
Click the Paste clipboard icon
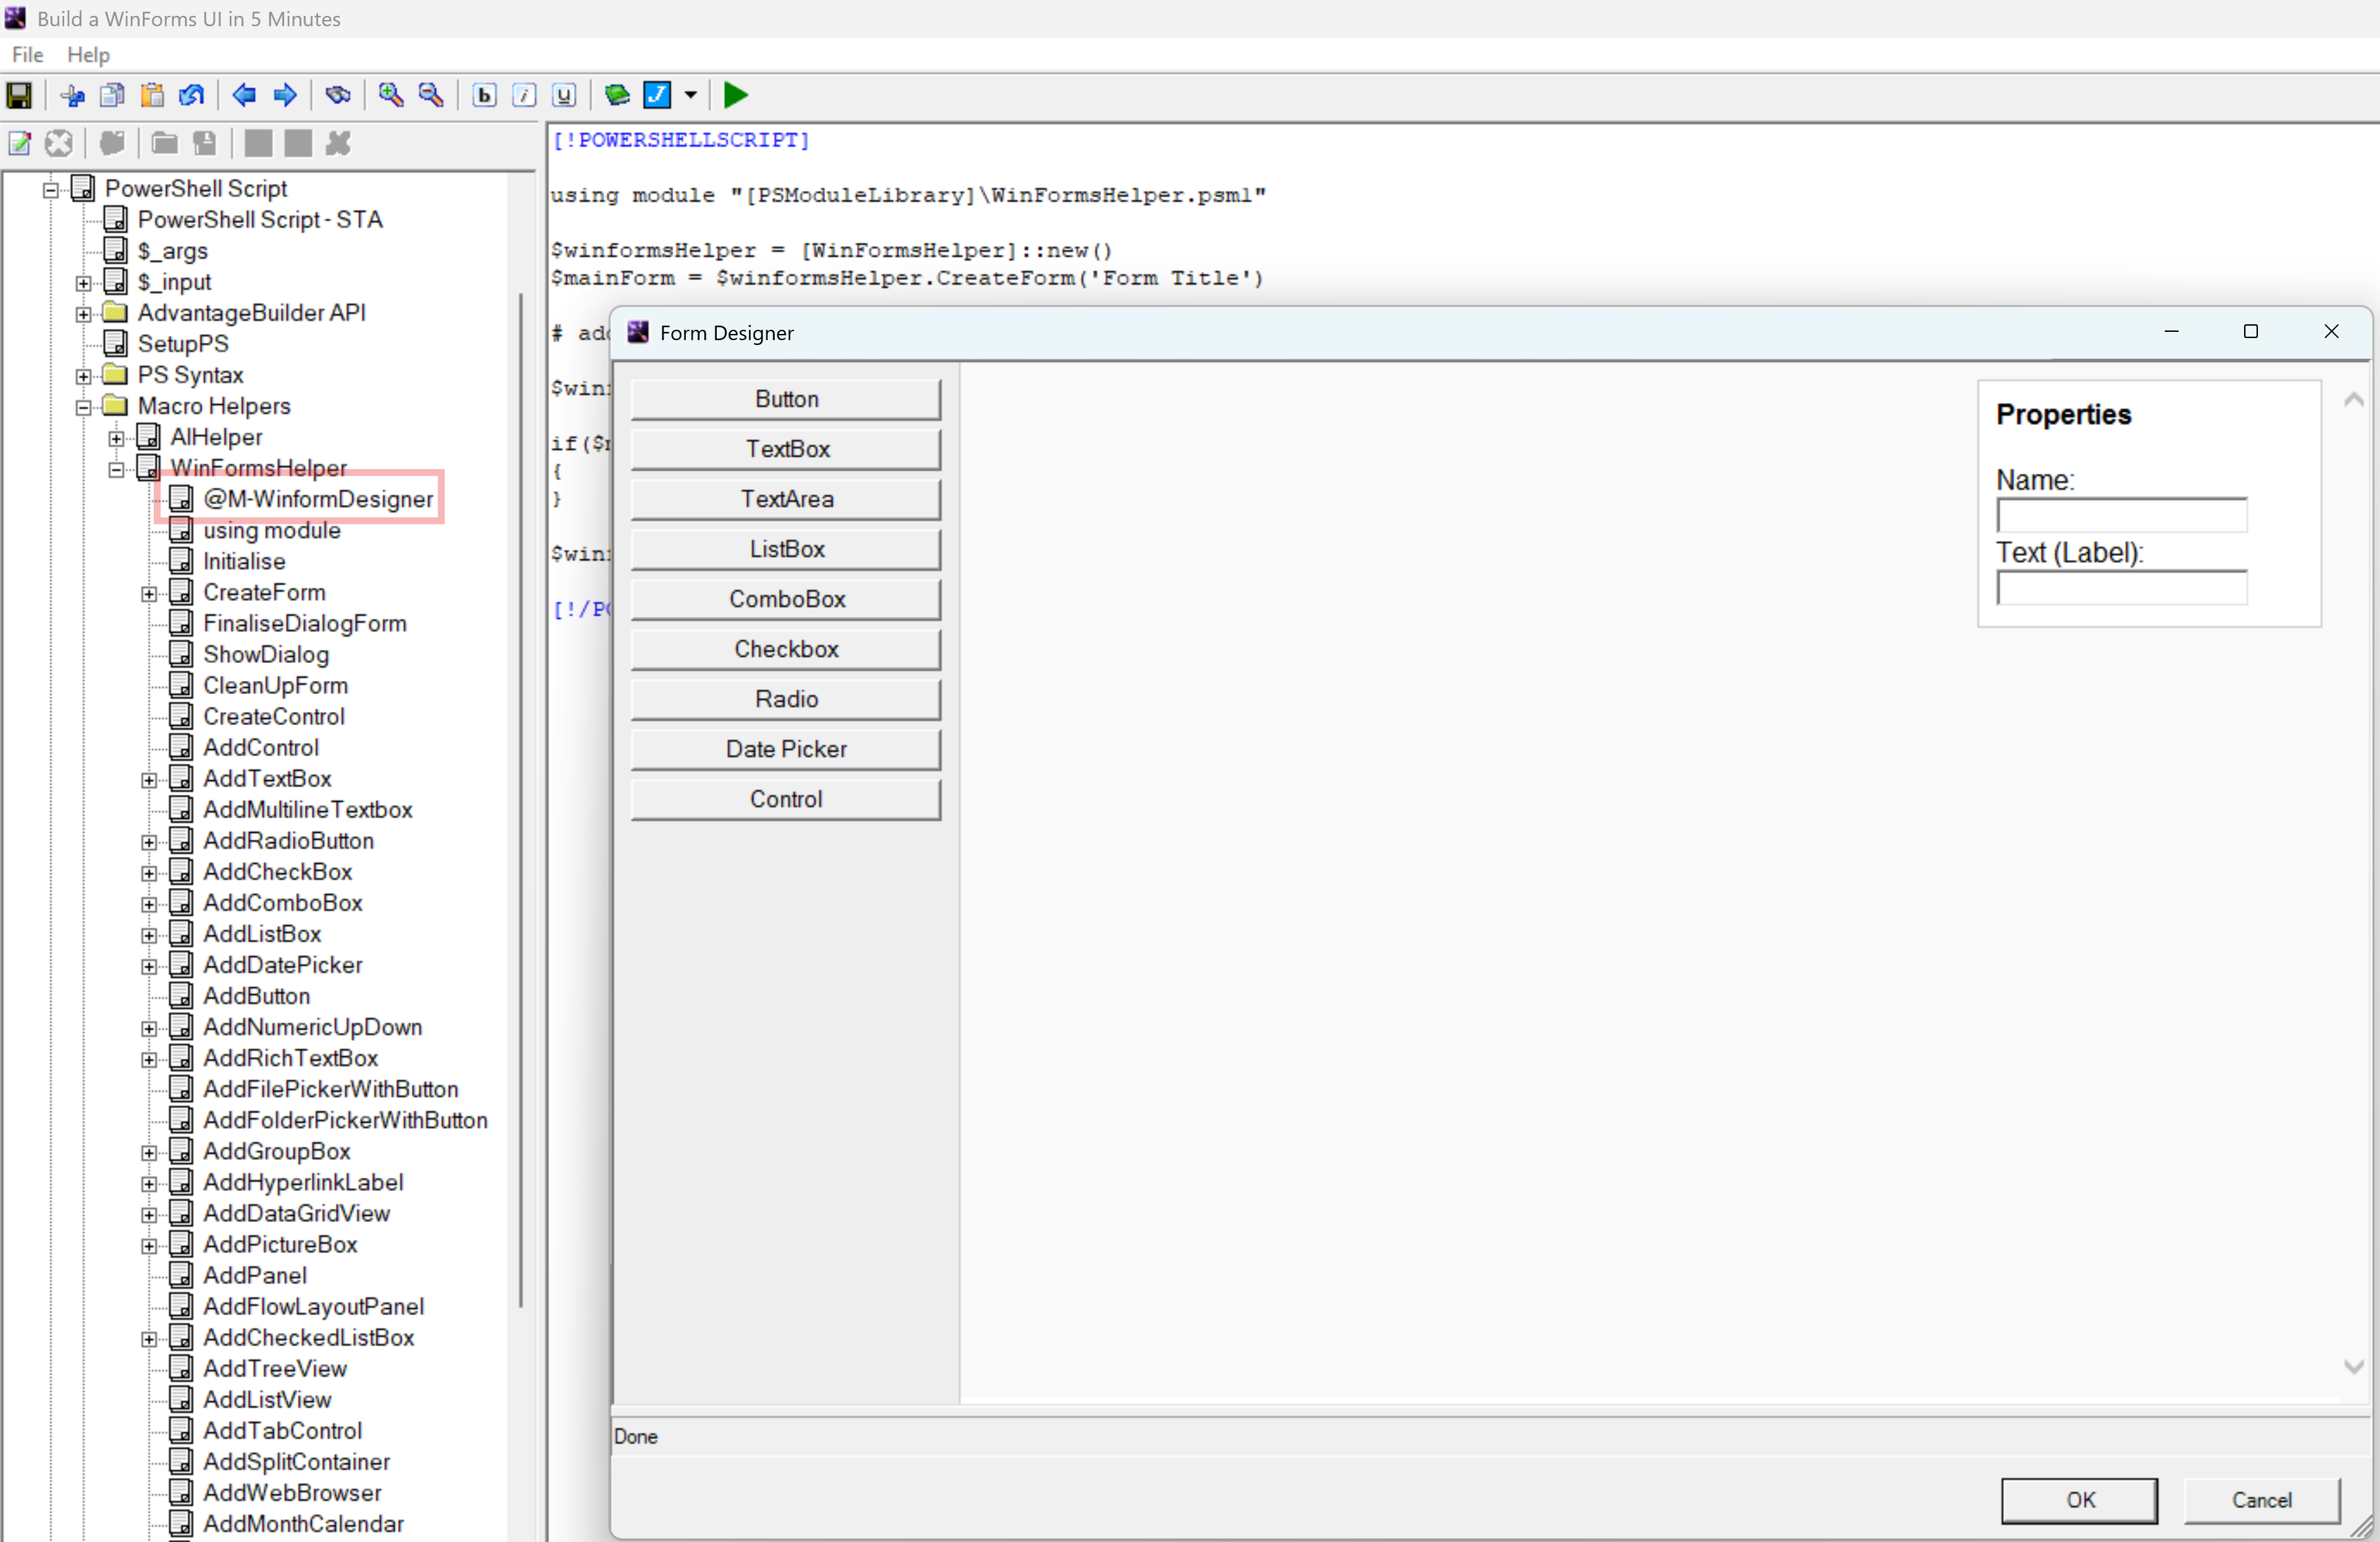pos(152,95)
